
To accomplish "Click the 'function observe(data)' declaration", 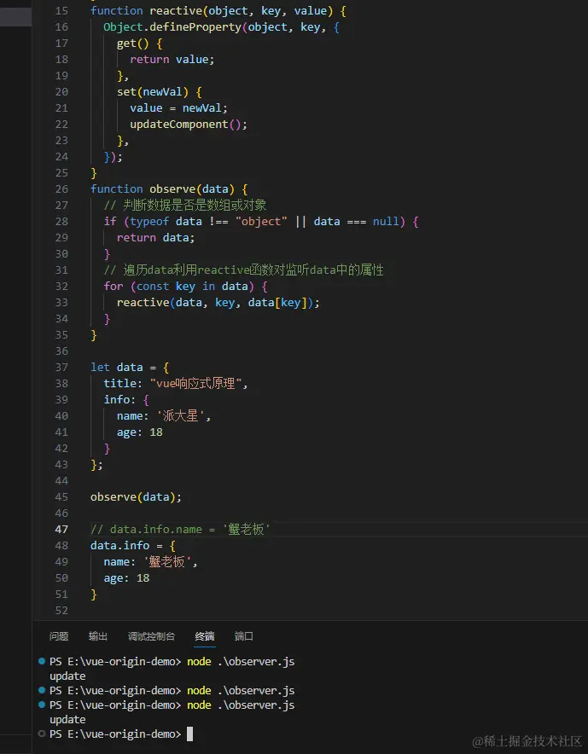I will tap(163, 189).
